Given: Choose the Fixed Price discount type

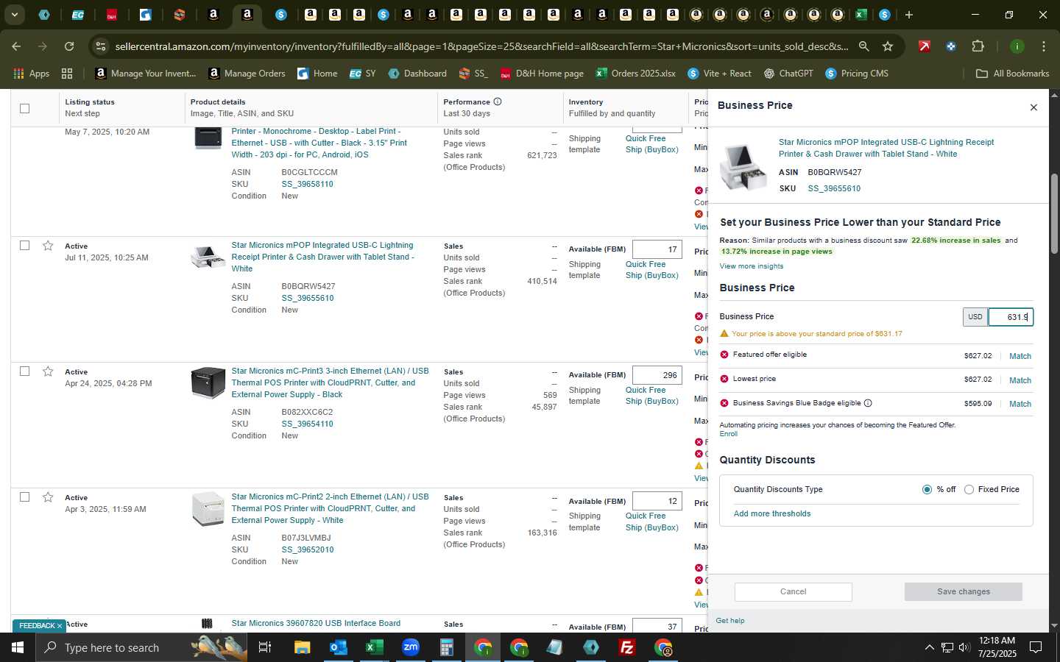Looking at the screenshot, I should [x=969, y=489].
